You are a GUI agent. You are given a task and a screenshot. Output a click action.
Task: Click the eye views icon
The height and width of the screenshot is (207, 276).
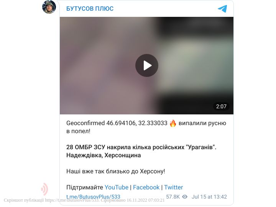pyautogui.click(x=185, y=197)
